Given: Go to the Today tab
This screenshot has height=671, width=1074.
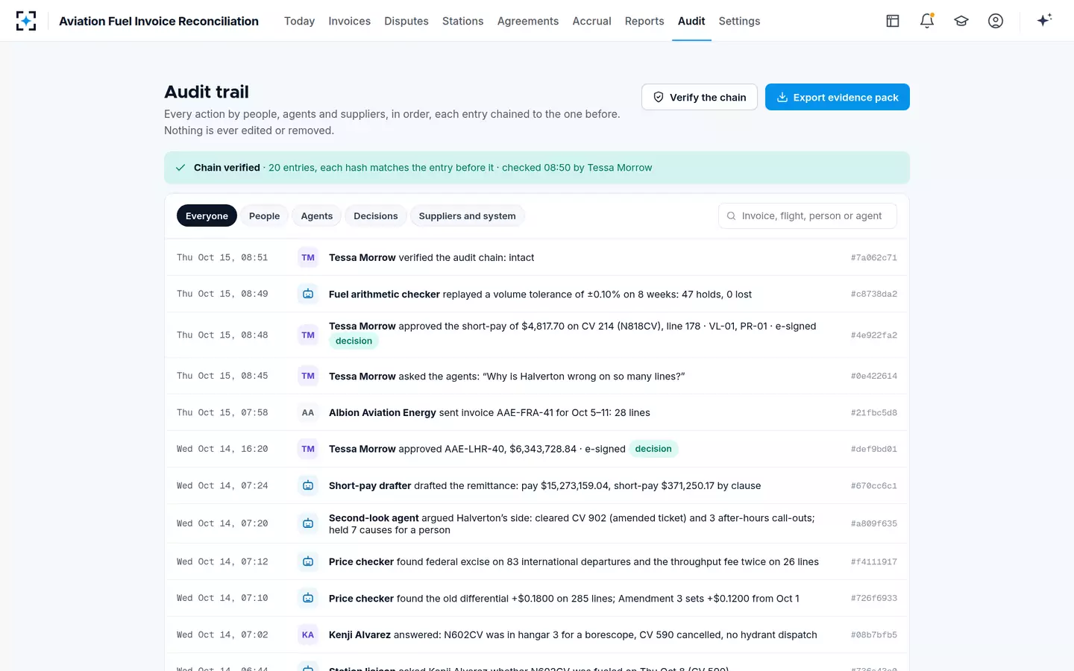Looking at the screenshot, I should pyautogui.click(x=299, y=21).
